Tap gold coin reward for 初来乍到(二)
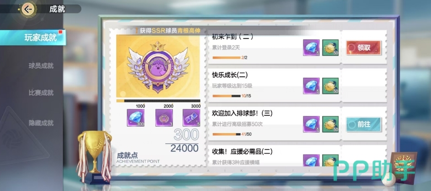Viewport: 431px width, 191px height. (330, 48)
